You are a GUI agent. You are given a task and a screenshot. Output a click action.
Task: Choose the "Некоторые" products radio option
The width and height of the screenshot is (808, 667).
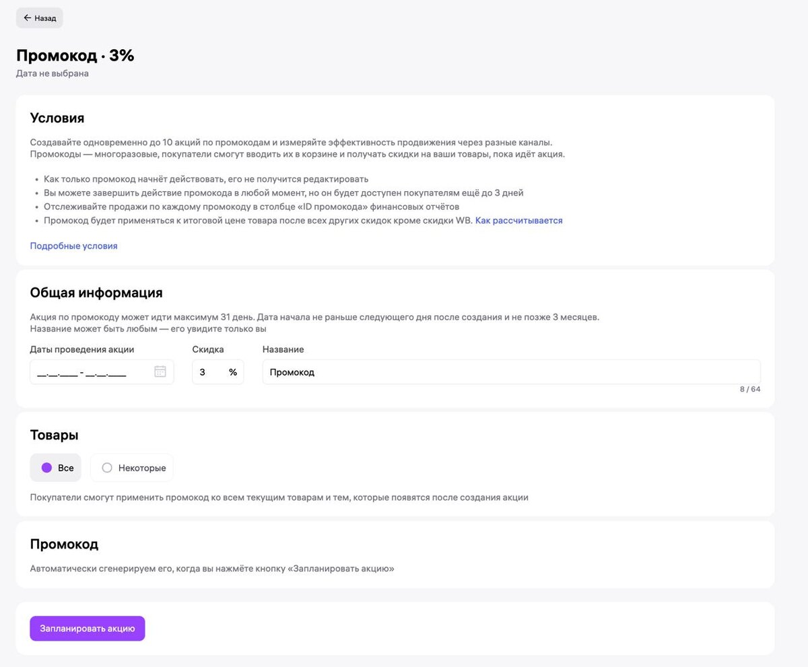pos(106,468)
